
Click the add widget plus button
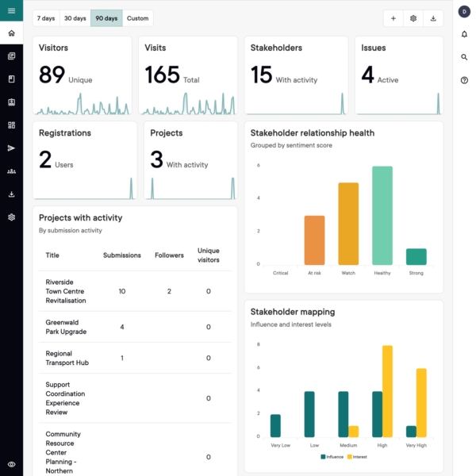[393, 18]
